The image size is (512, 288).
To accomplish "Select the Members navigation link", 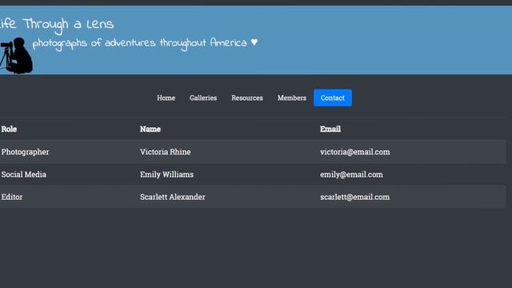I will point(292,98).
